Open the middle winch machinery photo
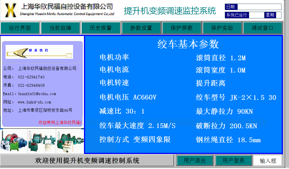 (42, 141)
